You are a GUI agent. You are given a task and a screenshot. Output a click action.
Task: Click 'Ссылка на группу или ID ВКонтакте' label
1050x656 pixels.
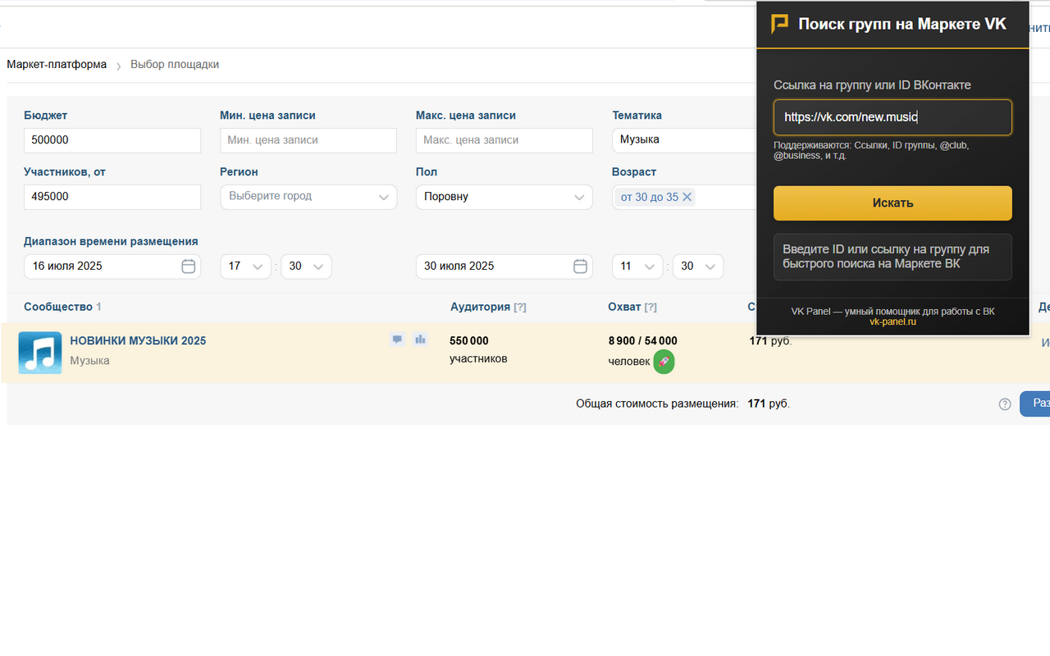[x=872, y=85]
